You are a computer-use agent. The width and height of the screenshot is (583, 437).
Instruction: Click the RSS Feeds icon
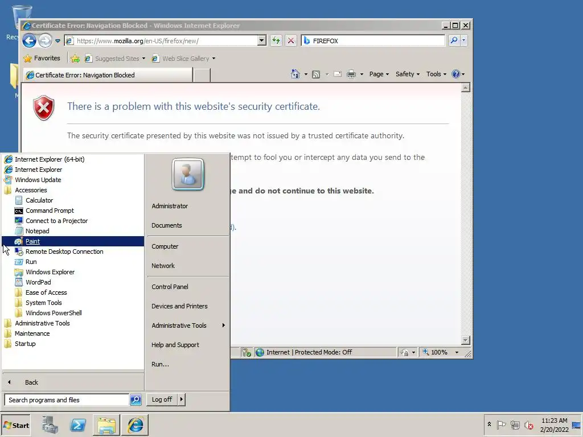[x=315, y=75]
